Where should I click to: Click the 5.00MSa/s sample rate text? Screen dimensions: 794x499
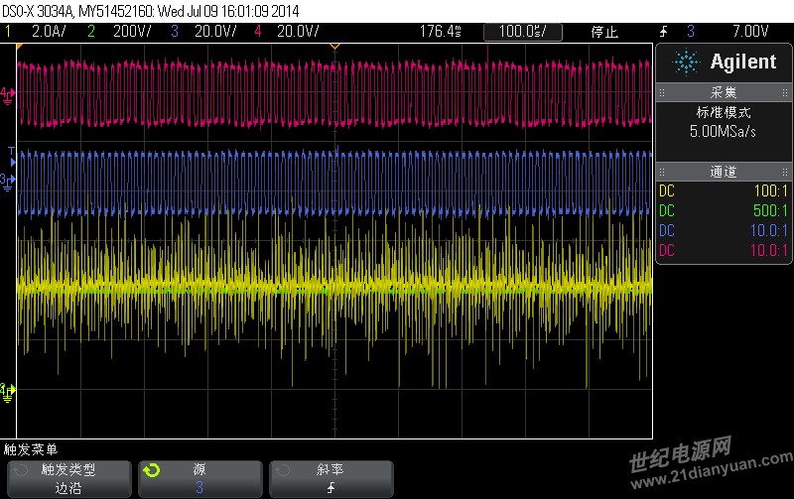[x=723, y=132]
